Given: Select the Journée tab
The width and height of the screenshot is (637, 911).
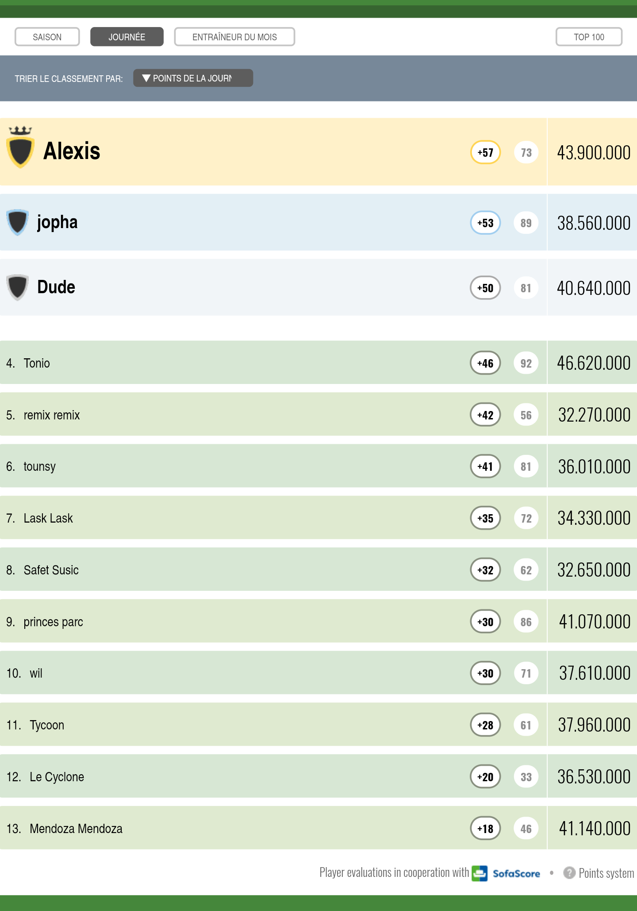Looking at the screenshot, I should [x=127, y=37].
